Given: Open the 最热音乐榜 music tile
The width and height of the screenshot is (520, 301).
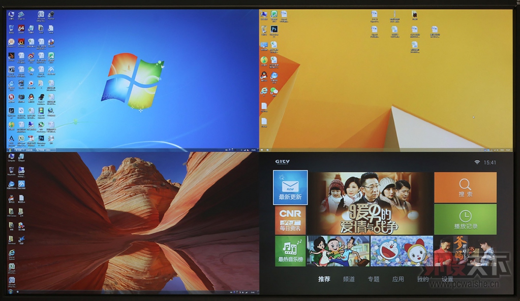Looking at the screenshot, I should (x=290, y=251).
